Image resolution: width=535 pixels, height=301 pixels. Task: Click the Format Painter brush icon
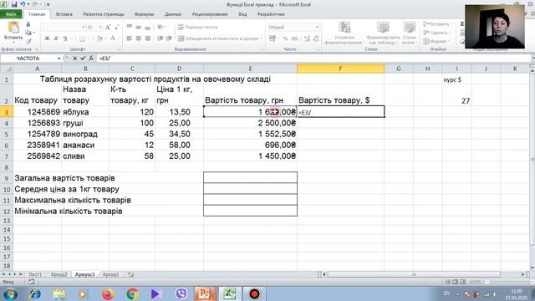coord(28,41)
